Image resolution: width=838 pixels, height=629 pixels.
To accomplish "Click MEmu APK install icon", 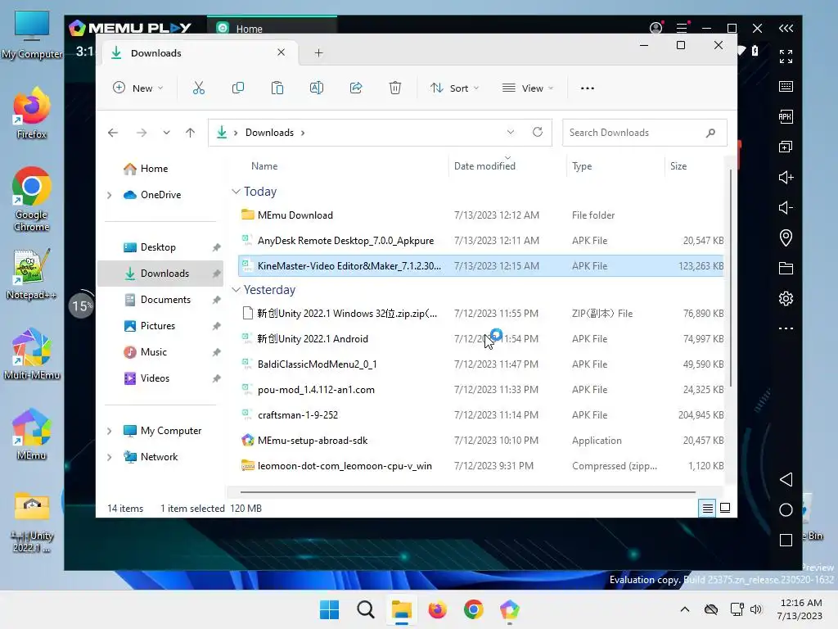I will [x=786, y=116].
